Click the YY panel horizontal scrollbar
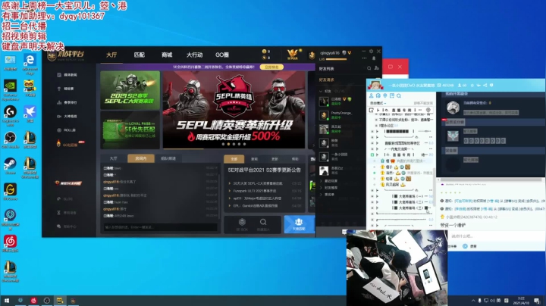This screenshot has height=306, width=546. (x=491, y=180)
